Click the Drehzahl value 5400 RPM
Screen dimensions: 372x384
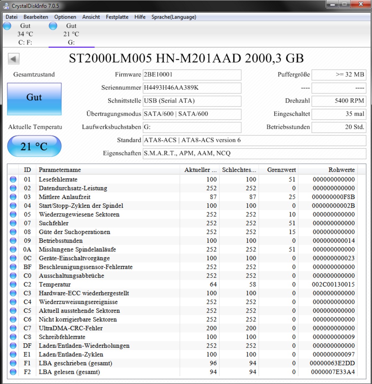339,101
